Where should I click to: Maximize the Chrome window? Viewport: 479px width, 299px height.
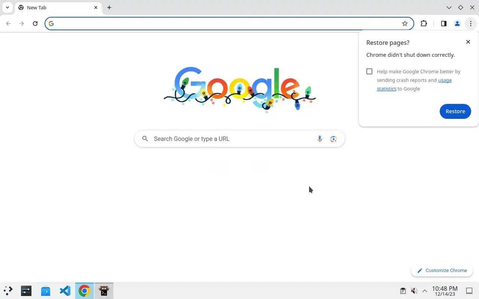(461, 7)
